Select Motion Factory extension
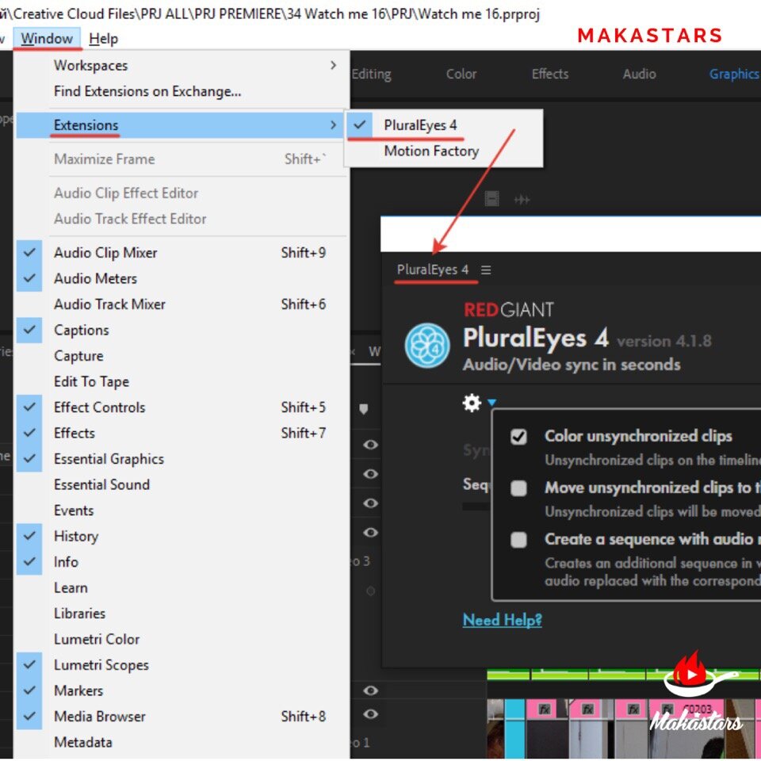The image size is (761, 761). (443, 151)
